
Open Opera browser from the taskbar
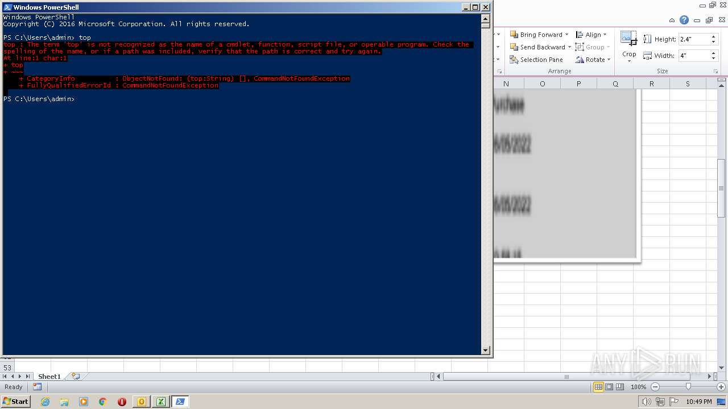point(122,402)
